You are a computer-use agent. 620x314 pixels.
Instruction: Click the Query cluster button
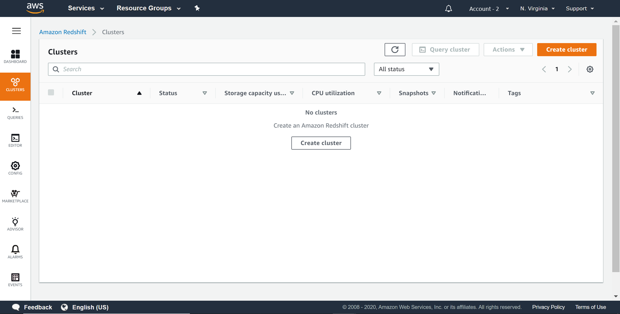pos(445,50)
